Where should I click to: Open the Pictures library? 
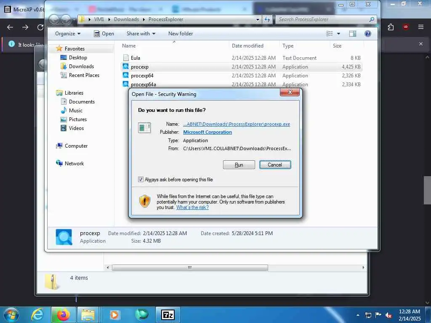[78, 119]
